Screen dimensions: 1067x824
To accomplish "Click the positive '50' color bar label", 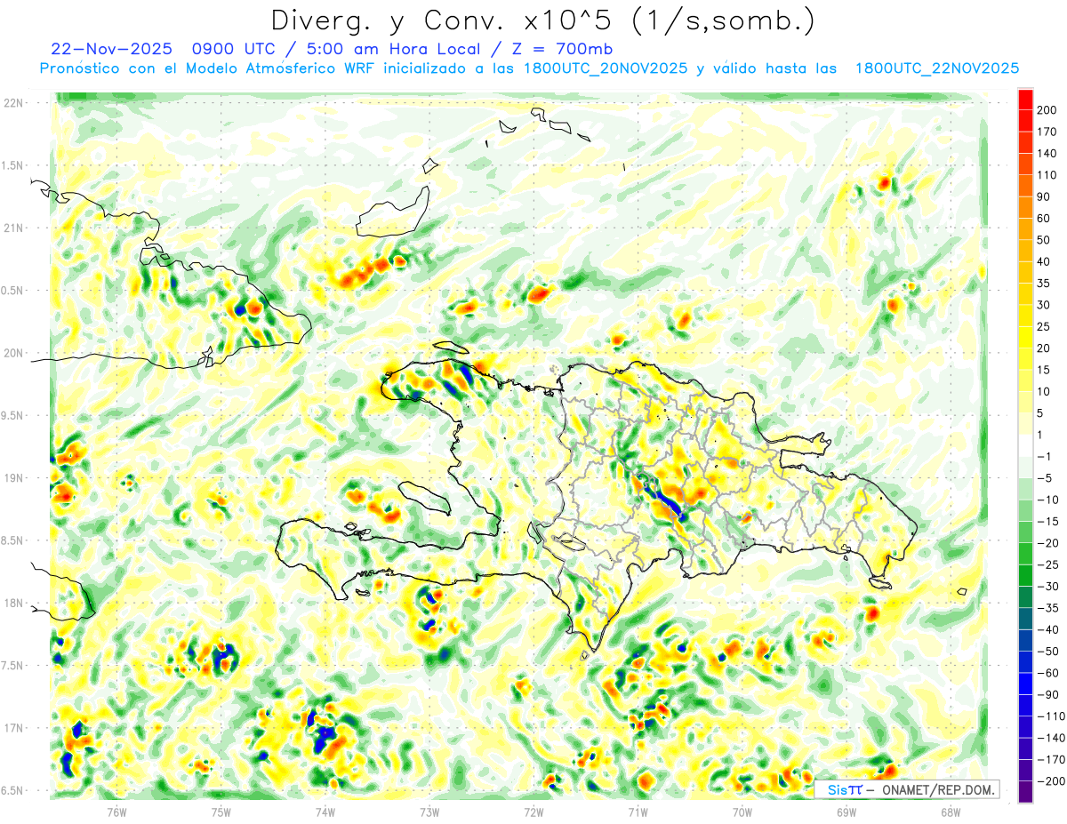I will (1044, 240).
